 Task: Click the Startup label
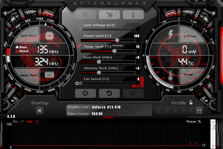39,103
